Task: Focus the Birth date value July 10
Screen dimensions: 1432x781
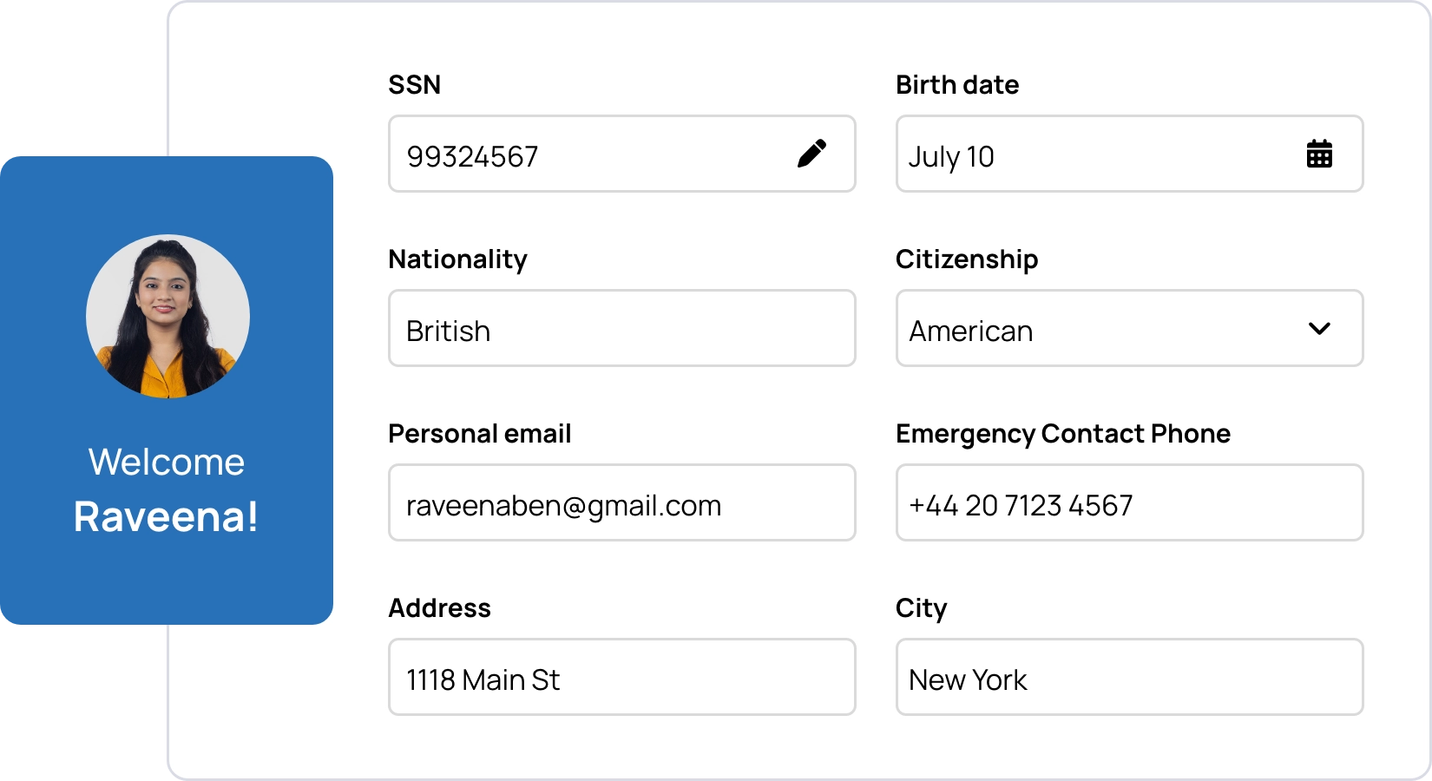Action: point(951,156)
